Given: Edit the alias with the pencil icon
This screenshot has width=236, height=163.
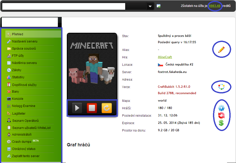Looking at the screenshot, I should [221, 50].
